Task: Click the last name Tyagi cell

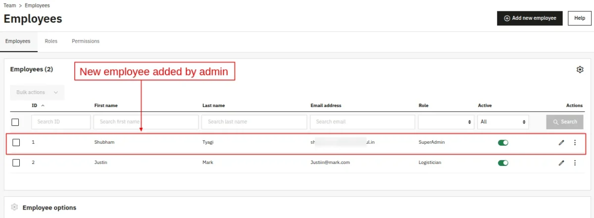Action: tap(208, 143)
